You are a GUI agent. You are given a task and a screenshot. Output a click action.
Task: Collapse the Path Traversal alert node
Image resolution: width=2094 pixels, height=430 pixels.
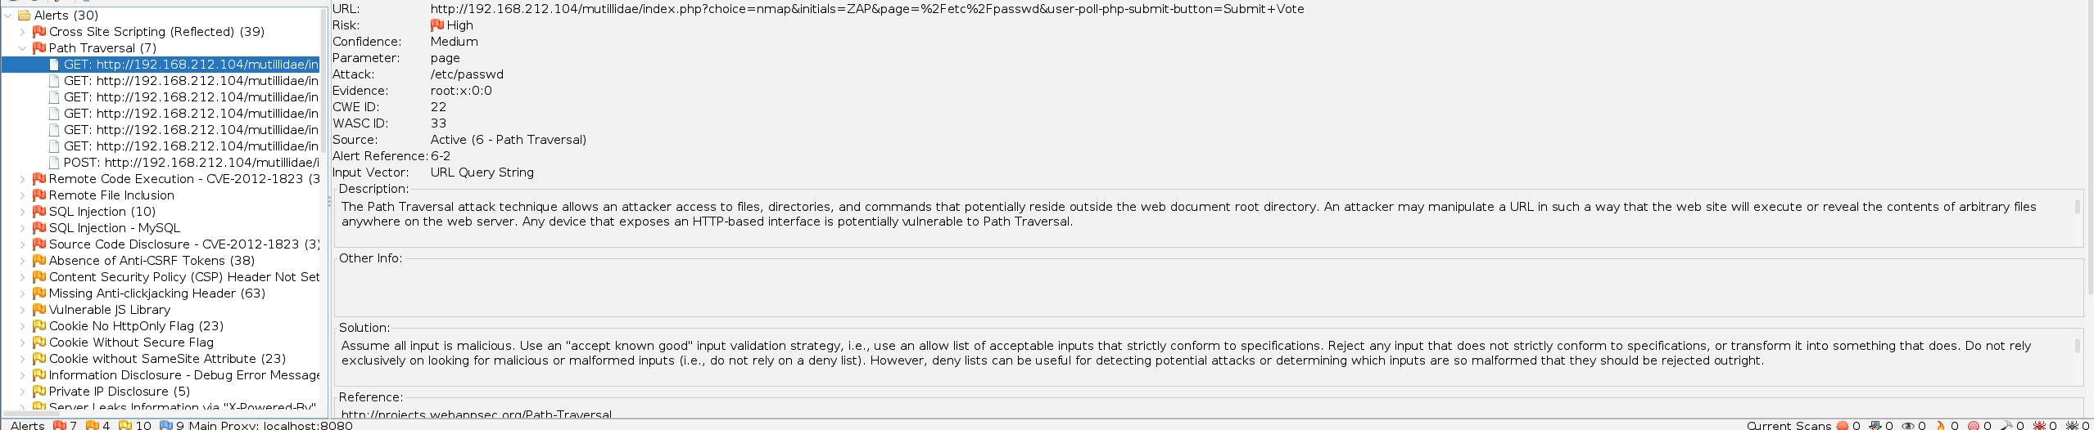(23, 48)
